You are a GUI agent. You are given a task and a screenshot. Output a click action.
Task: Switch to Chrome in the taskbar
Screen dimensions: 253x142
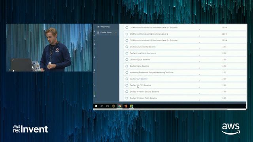(x=119, y=106)
